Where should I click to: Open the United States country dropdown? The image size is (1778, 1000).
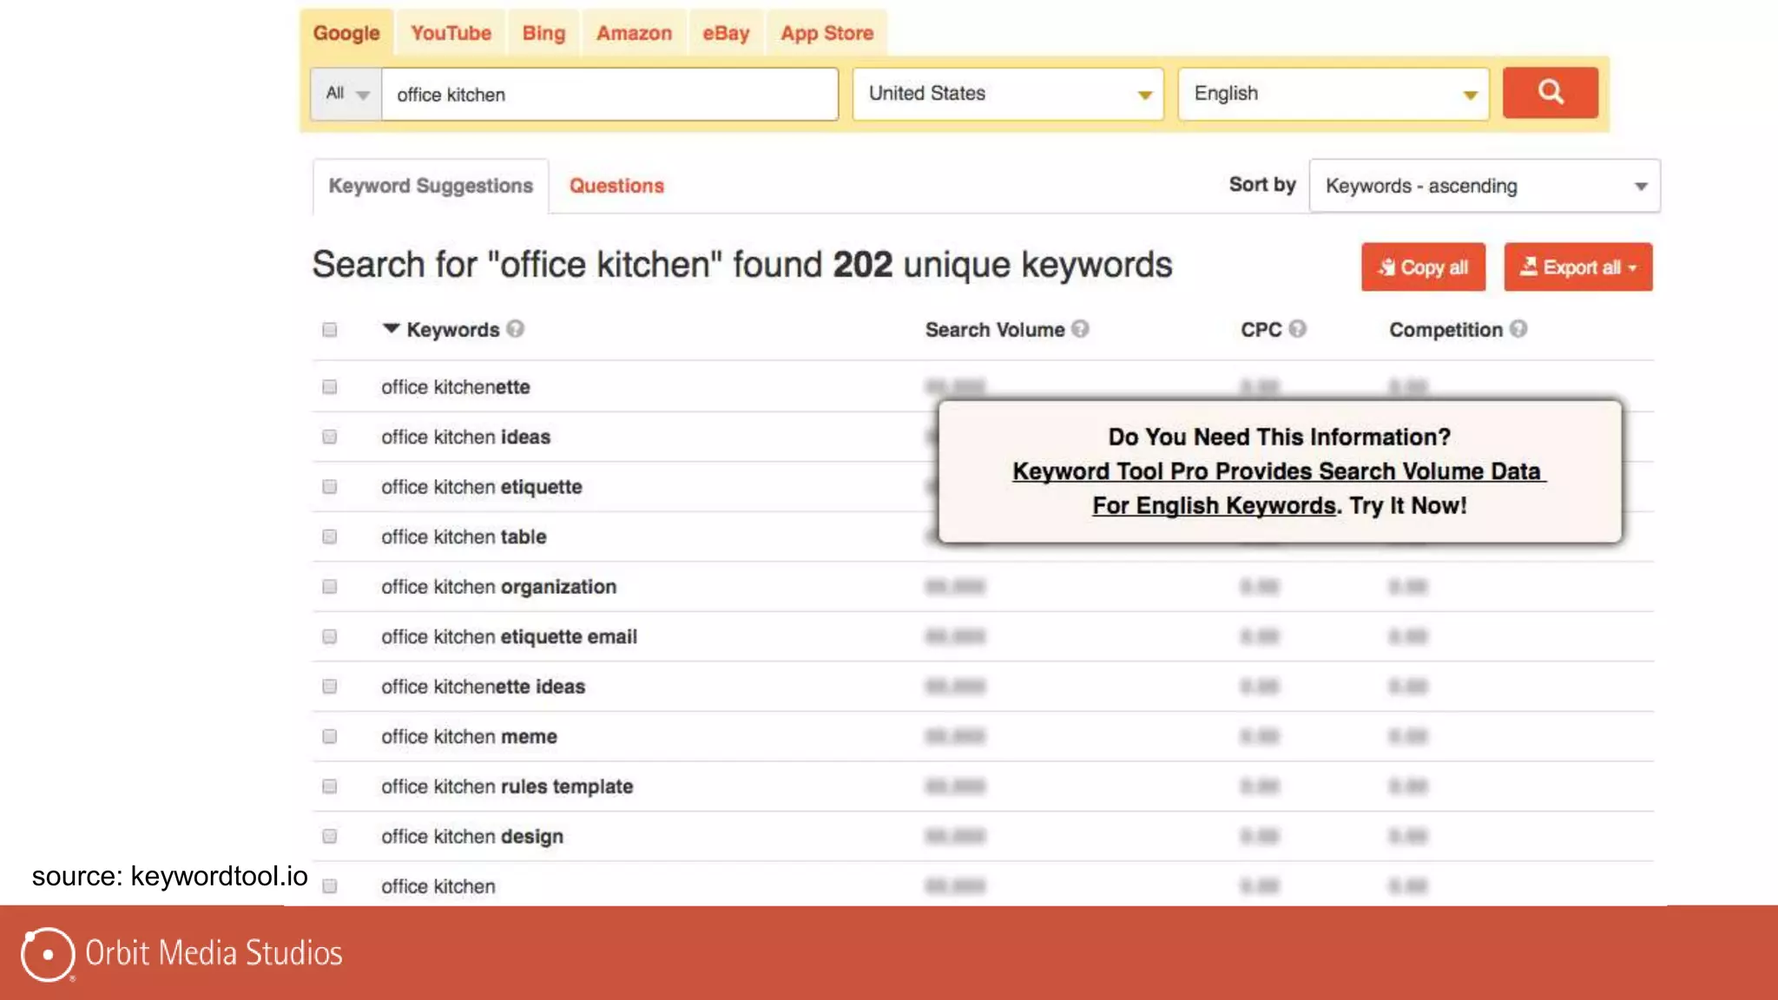click(1008, 94)
